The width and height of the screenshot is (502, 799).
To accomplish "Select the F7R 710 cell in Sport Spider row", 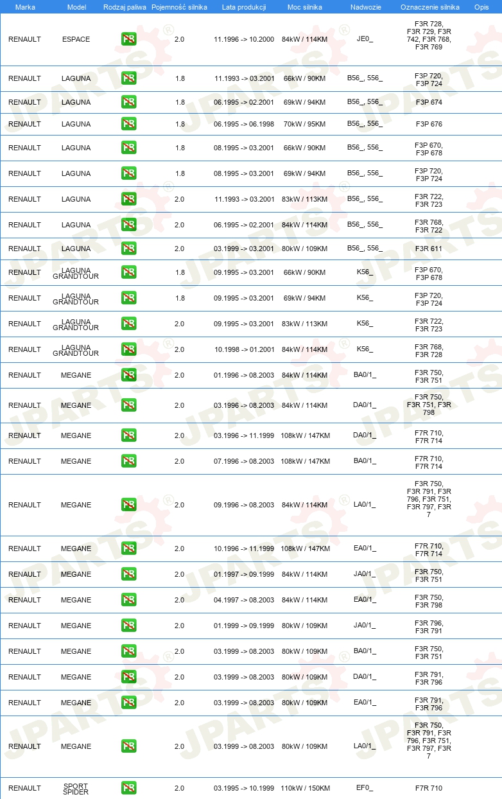I will [x=429, y=788].
